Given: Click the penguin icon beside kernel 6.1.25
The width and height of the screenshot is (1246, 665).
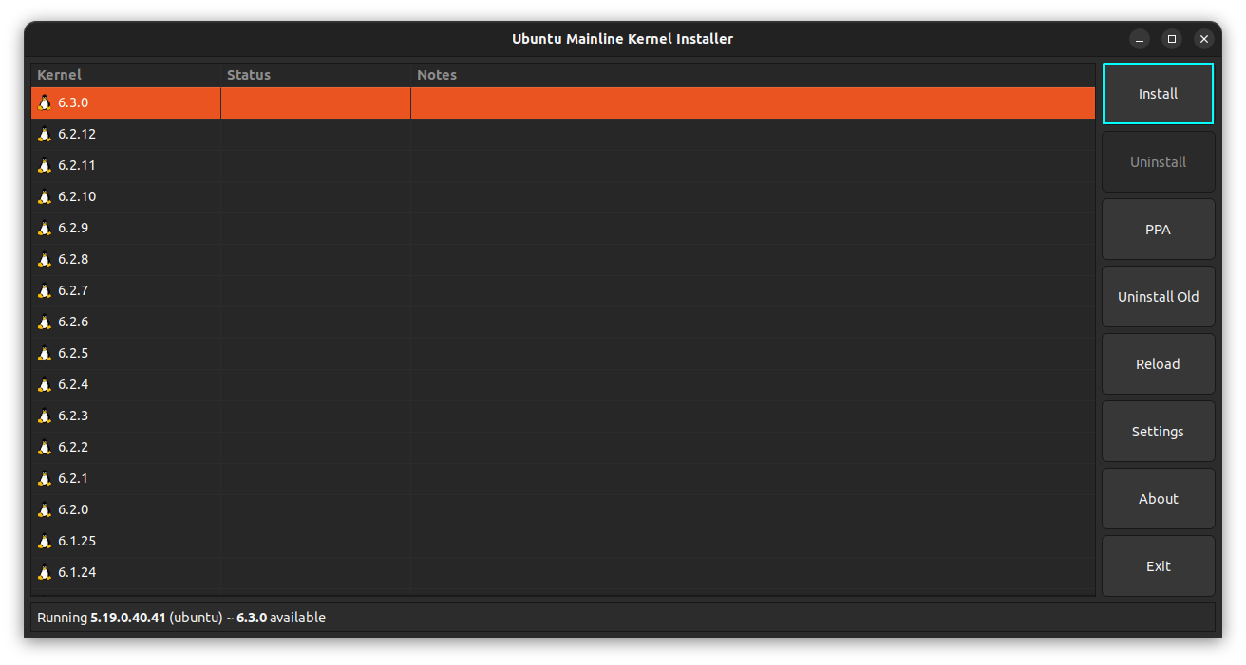Looking at the screenshot, I should pos(44,541).
